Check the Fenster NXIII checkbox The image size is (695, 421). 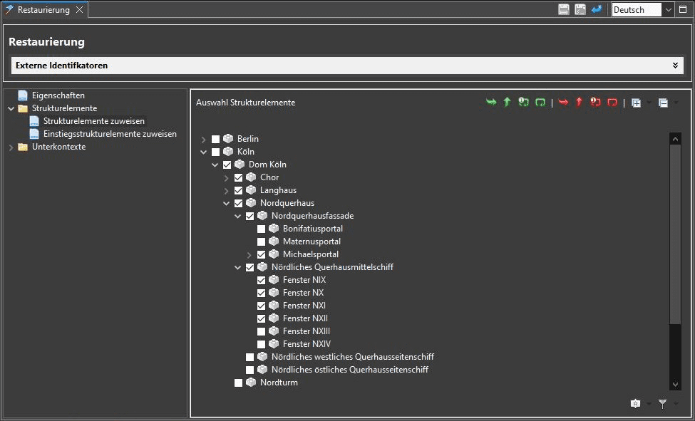point(261,331)
